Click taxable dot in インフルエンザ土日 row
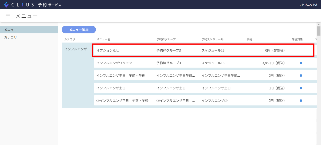Viewport: 321px width, 145px height. click(x=301, y=88)
